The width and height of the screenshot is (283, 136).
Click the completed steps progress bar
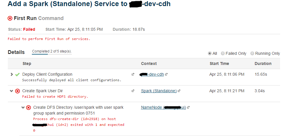click(x=52, y=54)
